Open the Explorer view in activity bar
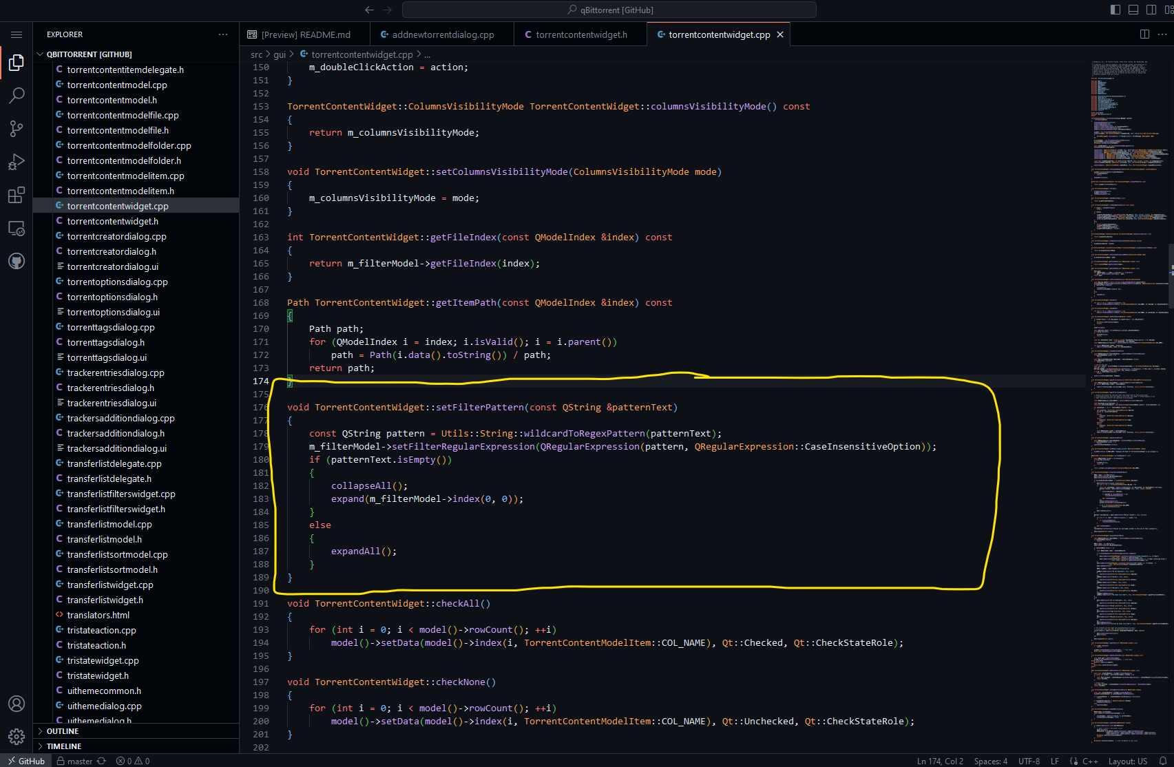 17,63
